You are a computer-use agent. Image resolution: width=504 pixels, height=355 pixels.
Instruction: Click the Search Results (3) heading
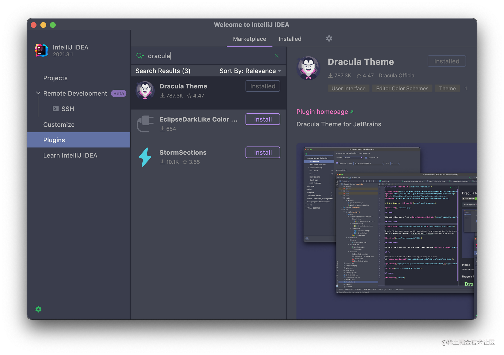[163, 71]
